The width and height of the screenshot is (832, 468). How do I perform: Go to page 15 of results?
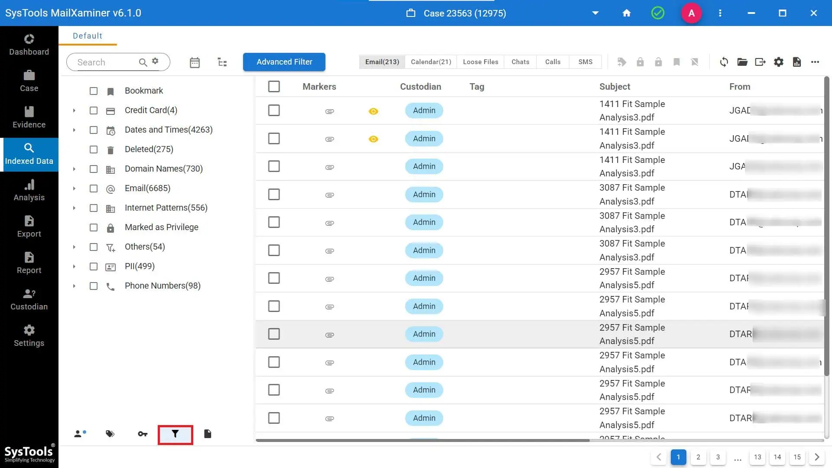pos(797,457)
